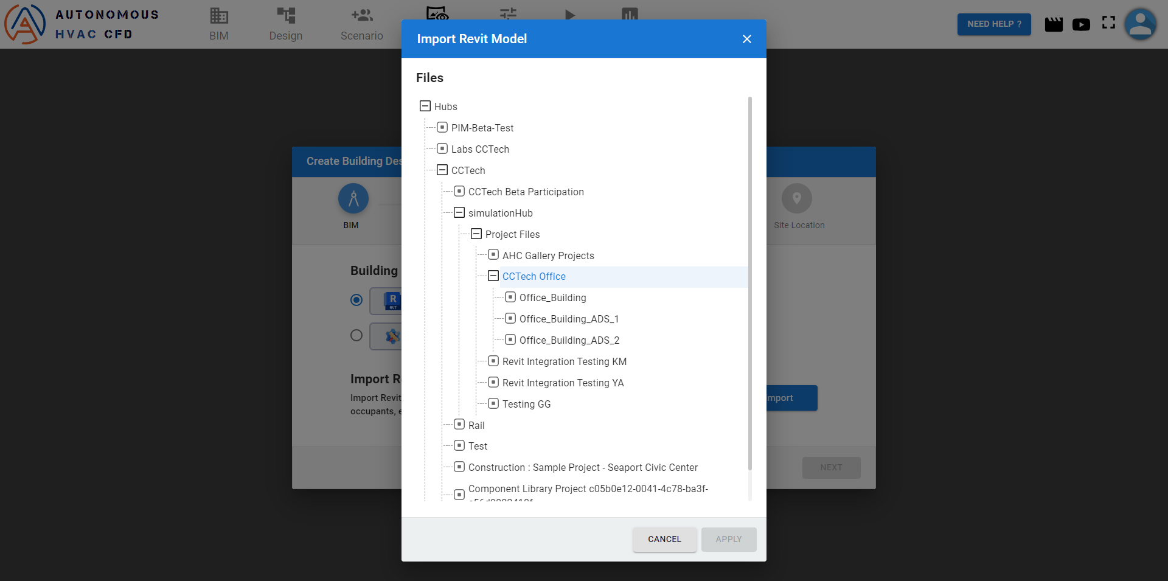
Task: Expand AHC Gallery Projects folder
Action: click(x=493, y=255)
